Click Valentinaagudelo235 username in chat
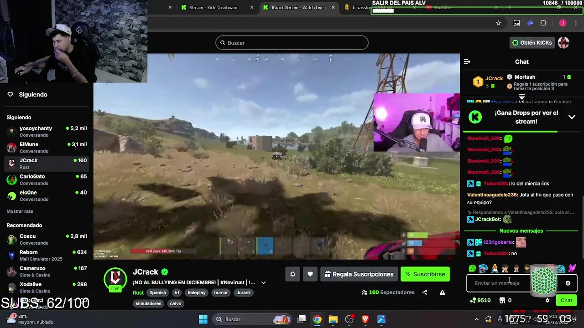This screenshot has height=328, width=584. coord(492,195)
